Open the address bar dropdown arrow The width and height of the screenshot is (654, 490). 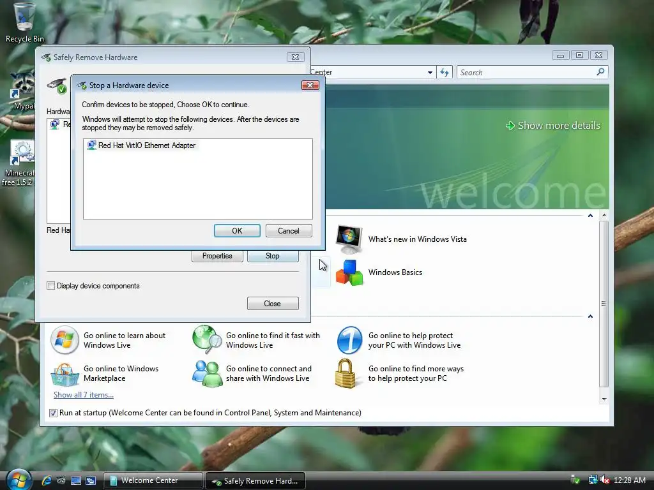(430, 73)
